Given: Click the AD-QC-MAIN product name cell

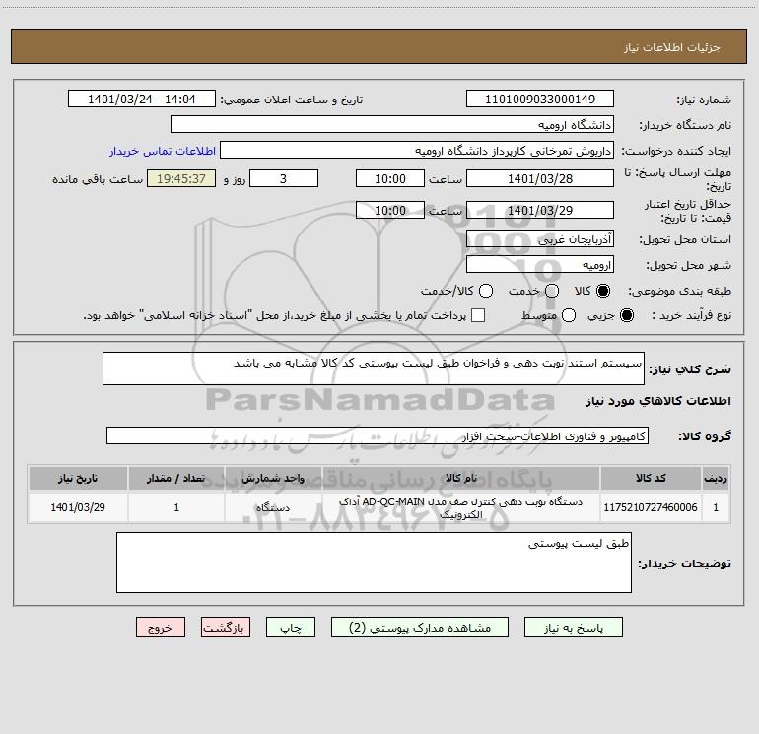Looking at the screenshot, I should tap(461, 507).
